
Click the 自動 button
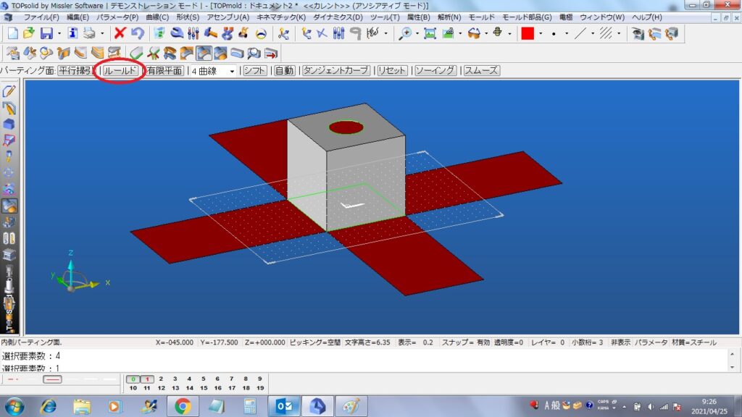(x=284, y=71)
